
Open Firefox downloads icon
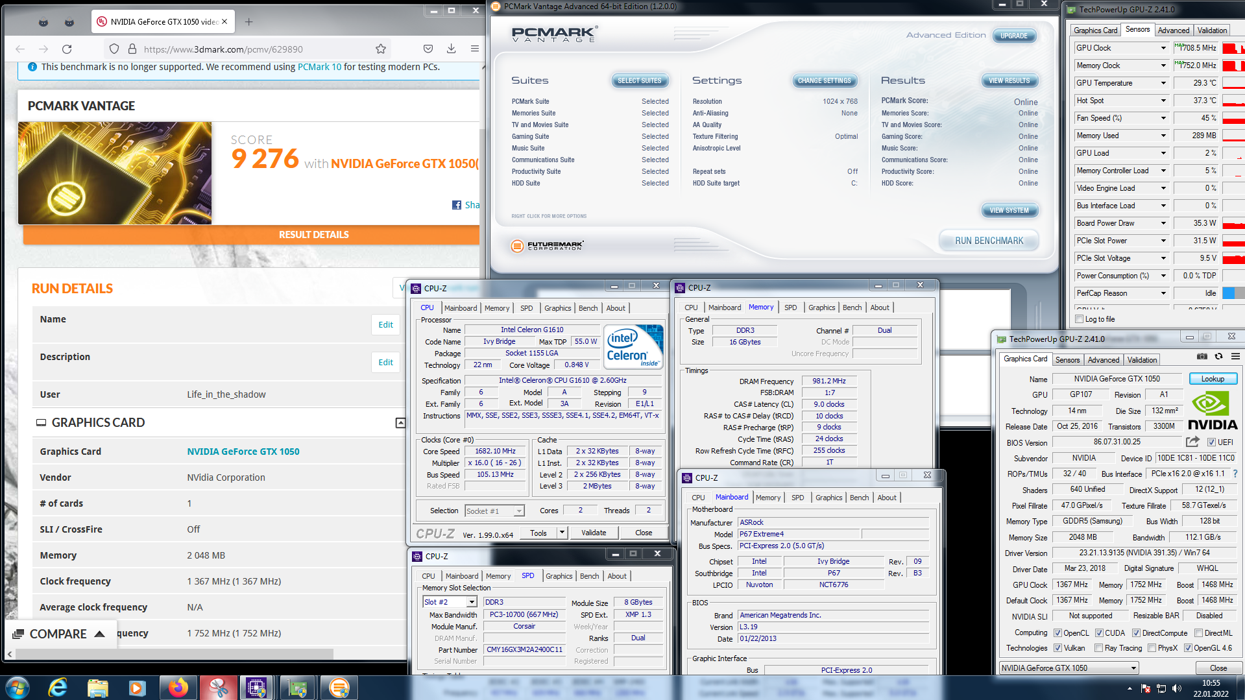tap(452, 49)
